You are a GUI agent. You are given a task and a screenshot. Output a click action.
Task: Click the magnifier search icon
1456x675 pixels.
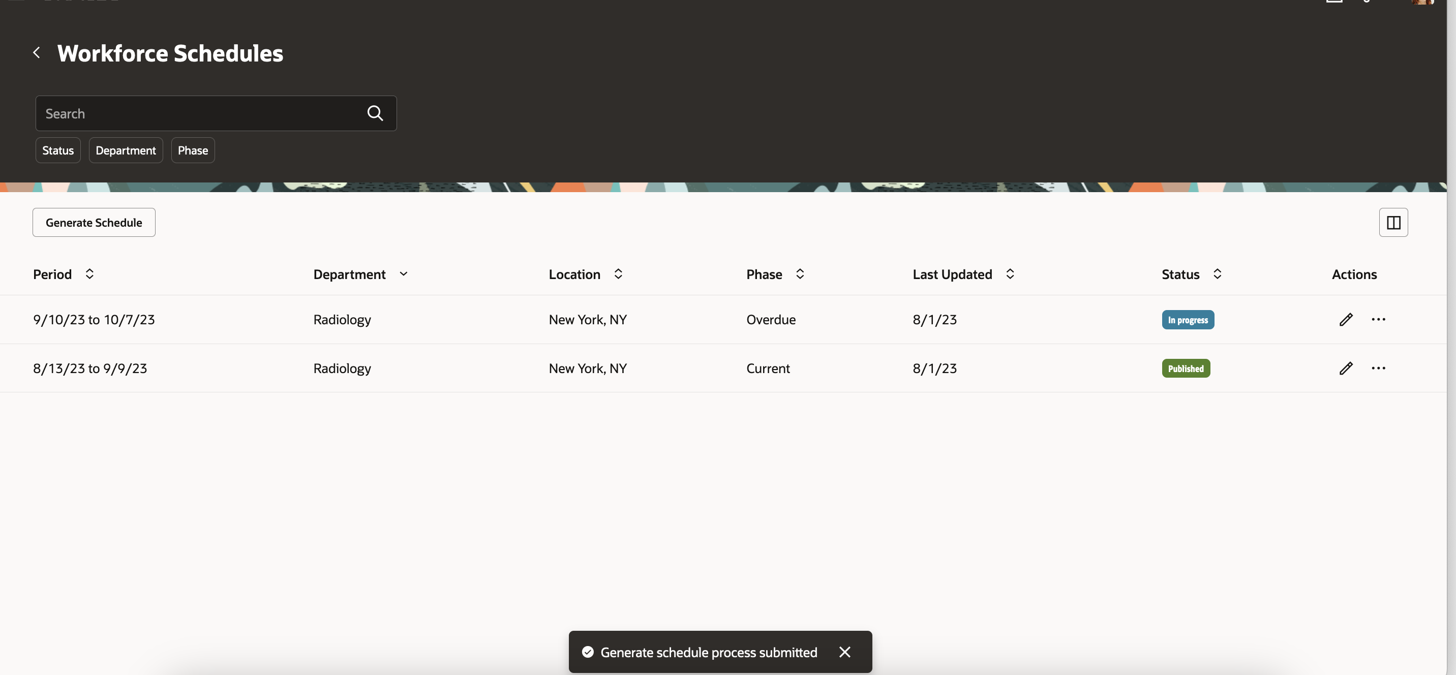(375, 114)
